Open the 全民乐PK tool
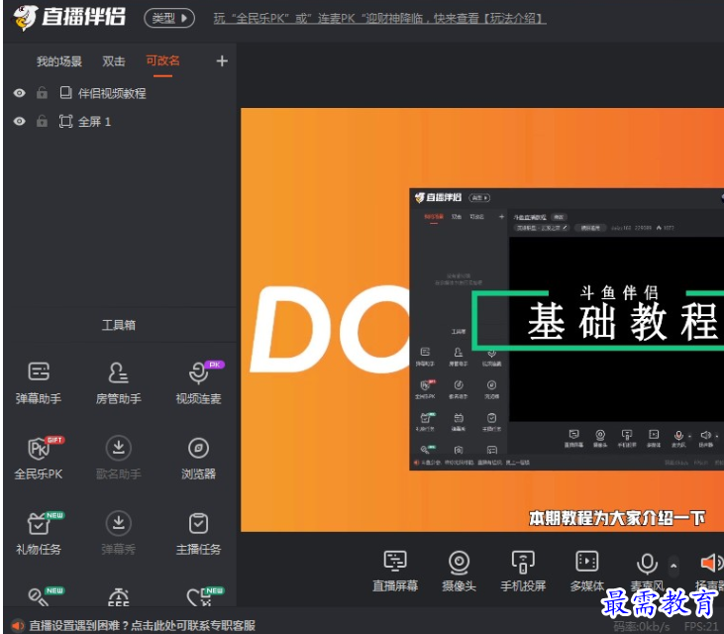The width and height of the screenshot is (724, 634). 39,458
